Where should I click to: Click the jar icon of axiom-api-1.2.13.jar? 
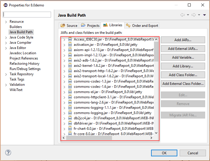tap(70, 50)
